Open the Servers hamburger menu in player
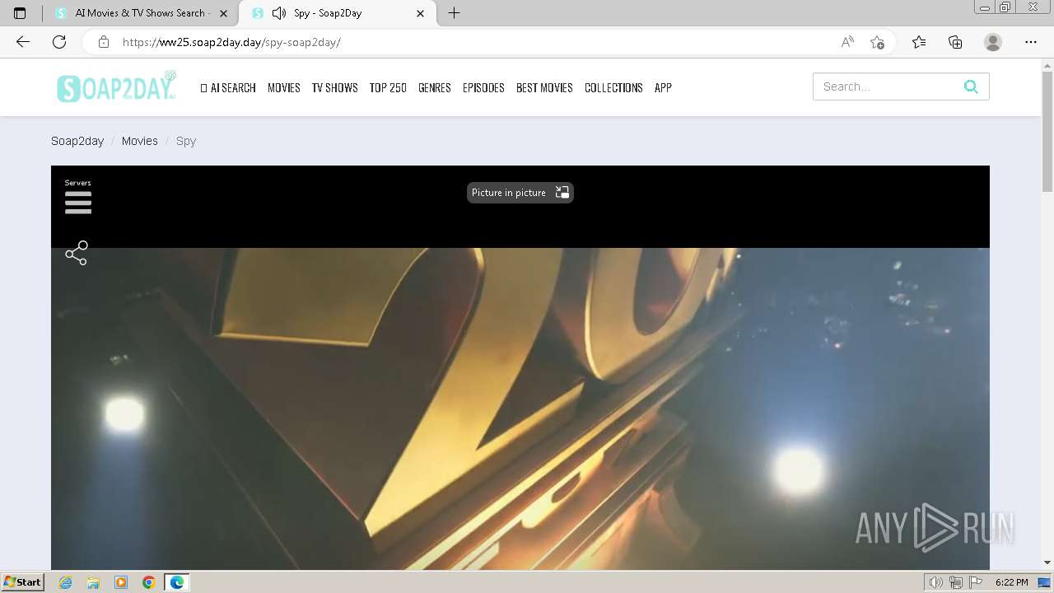Screen dimensions: 1054x593 coord(78,203)
